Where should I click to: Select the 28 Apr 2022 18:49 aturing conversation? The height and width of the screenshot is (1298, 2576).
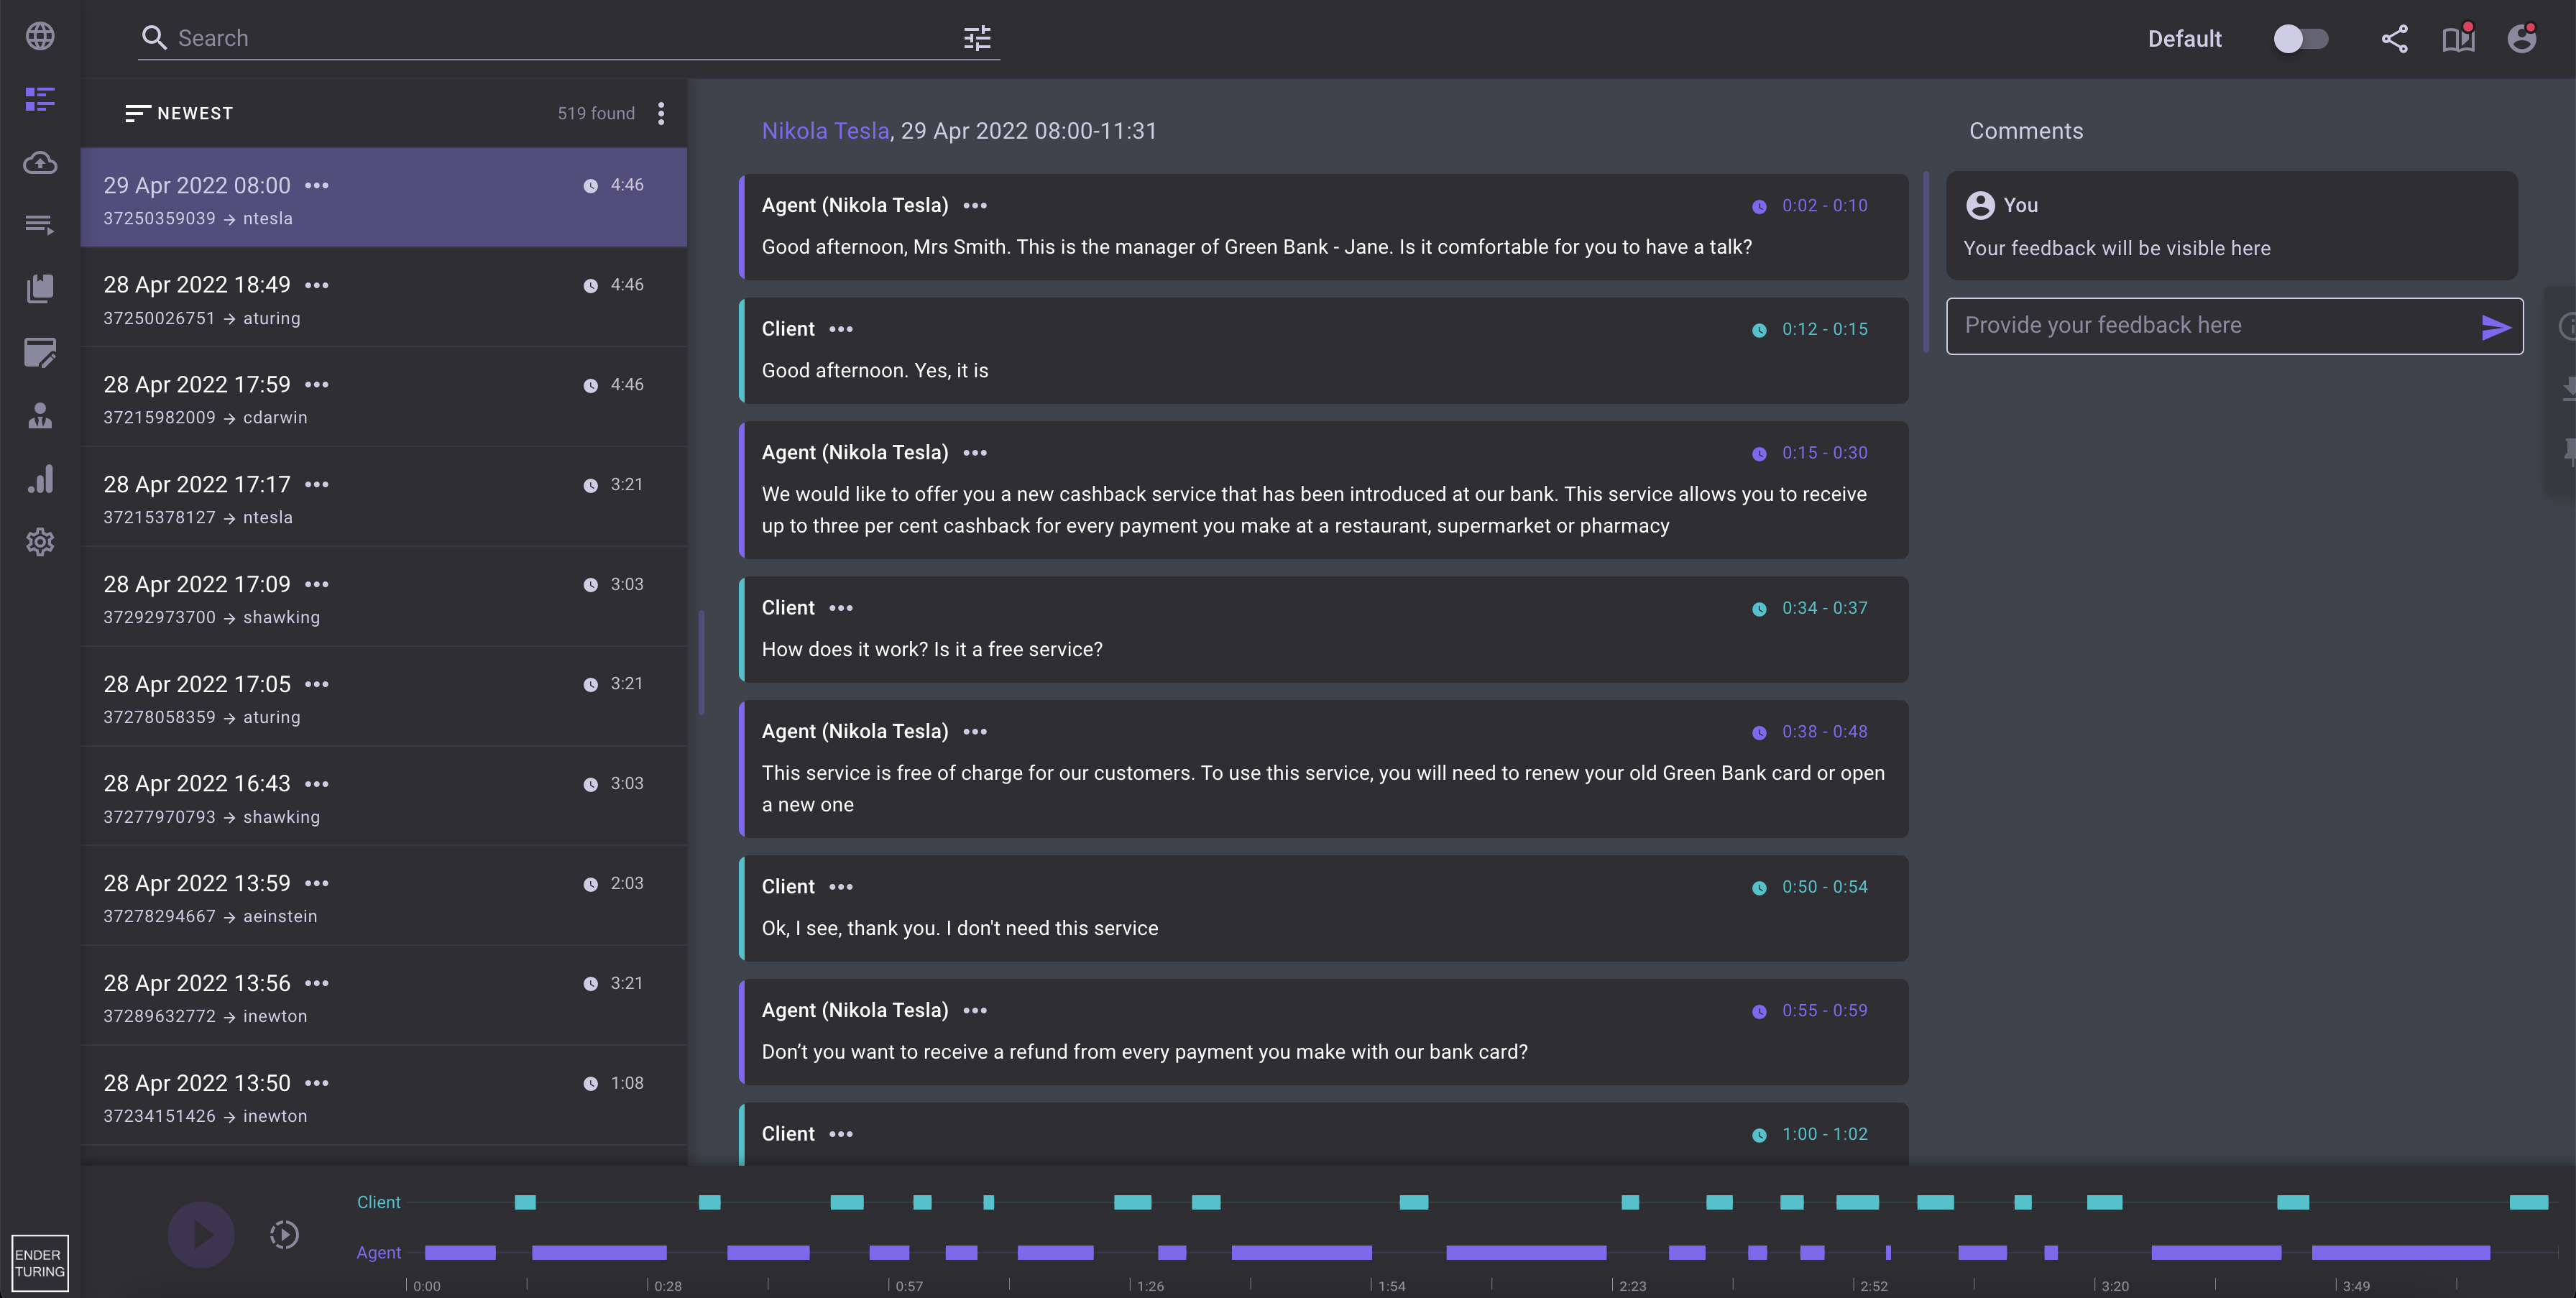(383, 297)
